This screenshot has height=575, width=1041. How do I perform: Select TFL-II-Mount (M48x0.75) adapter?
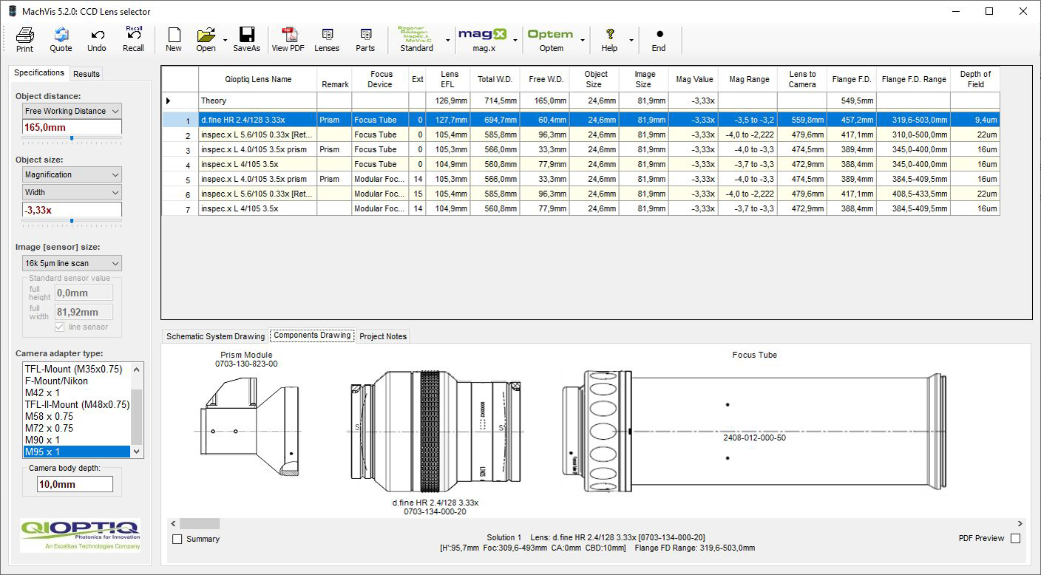click(x=77, y=404)
